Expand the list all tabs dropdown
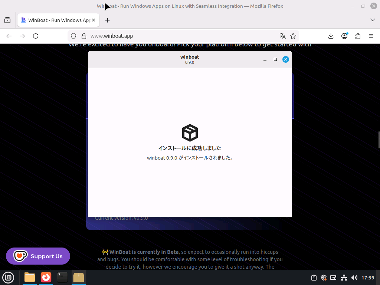 pos(373,20)
